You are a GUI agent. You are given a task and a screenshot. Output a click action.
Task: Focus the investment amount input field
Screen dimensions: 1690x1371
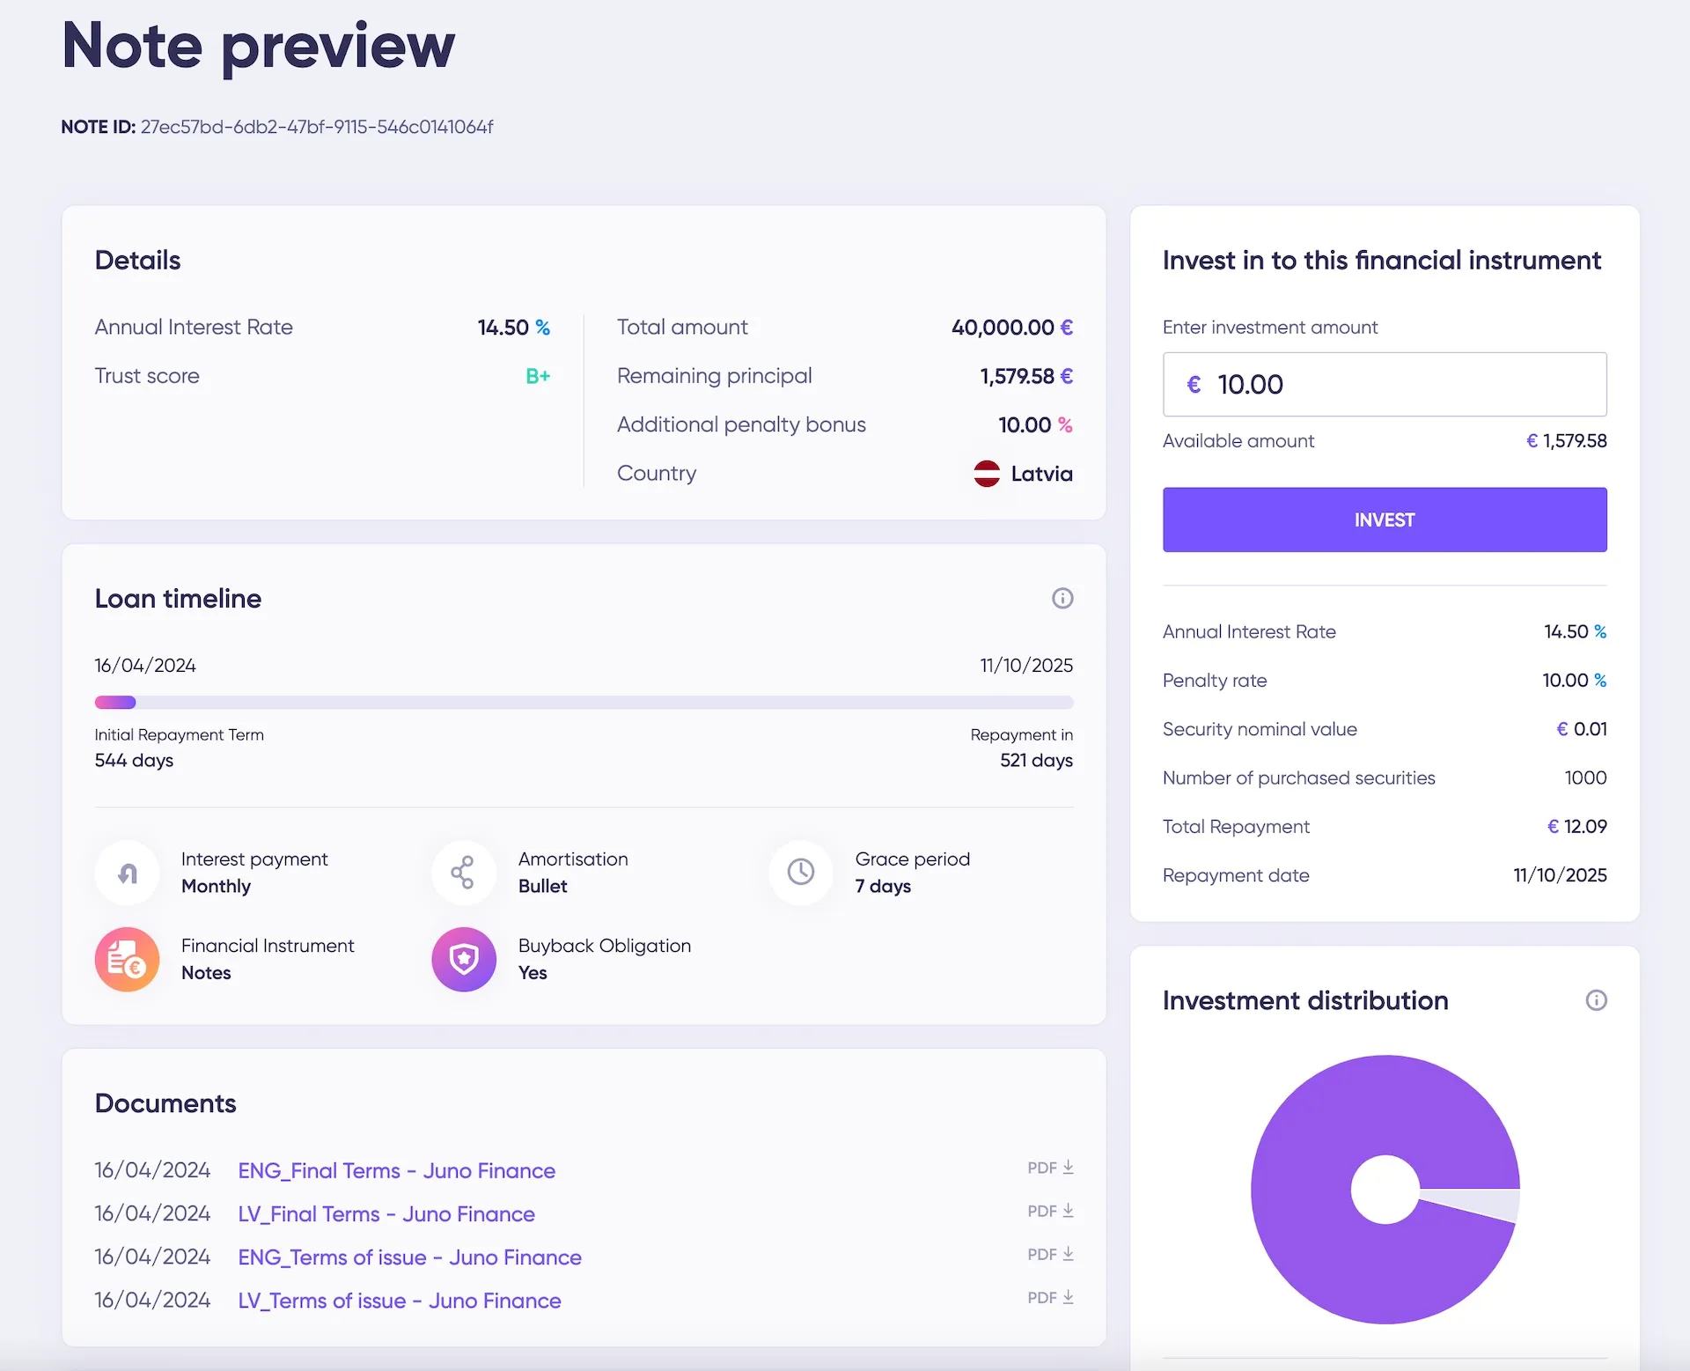1385,385
